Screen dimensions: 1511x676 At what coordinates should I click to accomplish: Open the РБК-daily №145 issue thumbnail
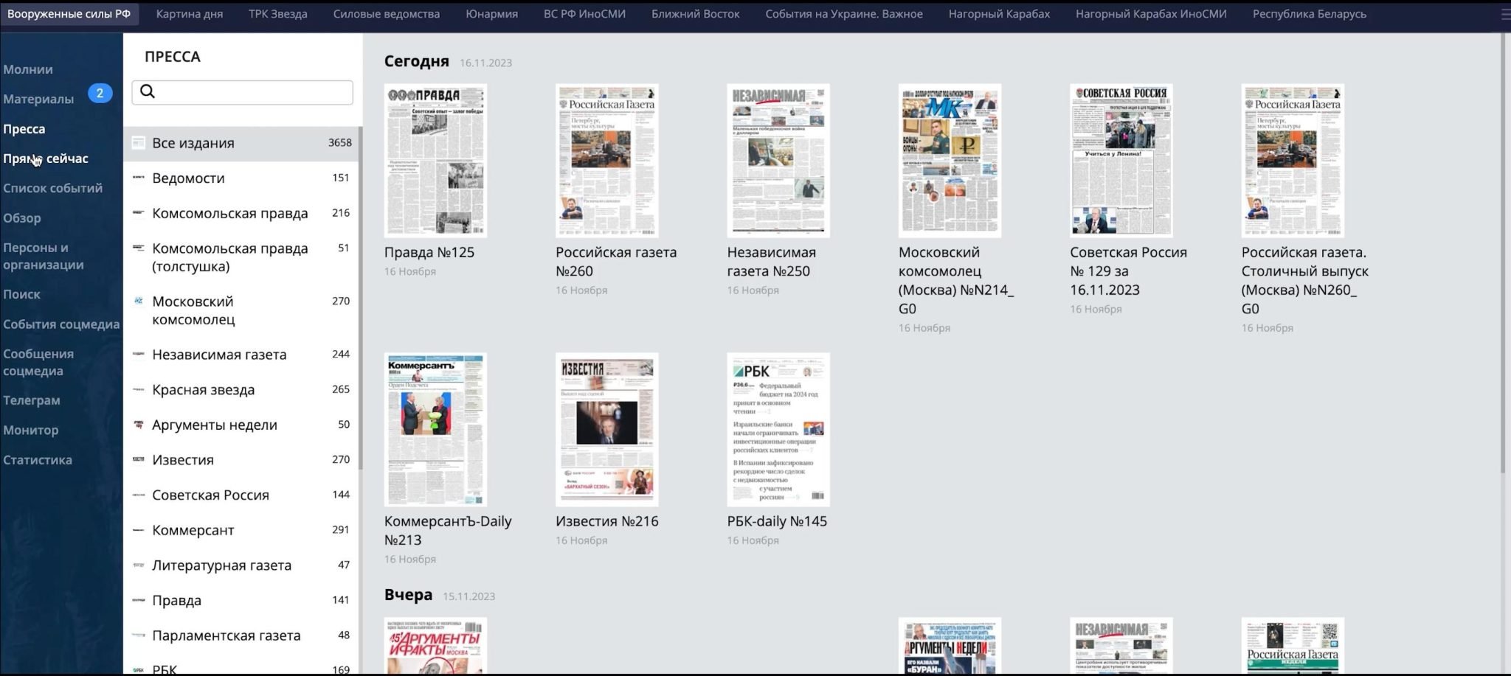tap(778, 429)
